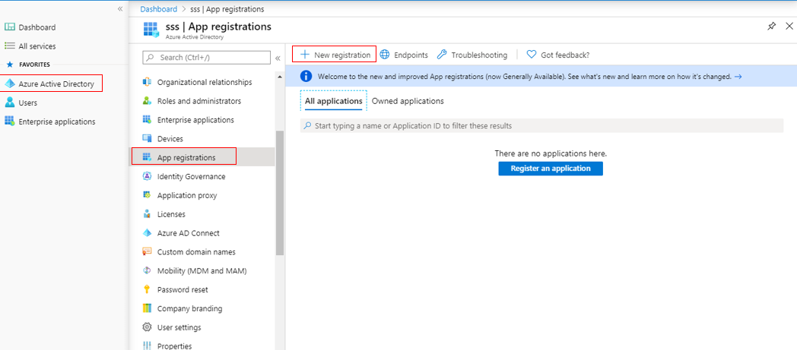Close the App registrations blade

(x=789, y=27)
